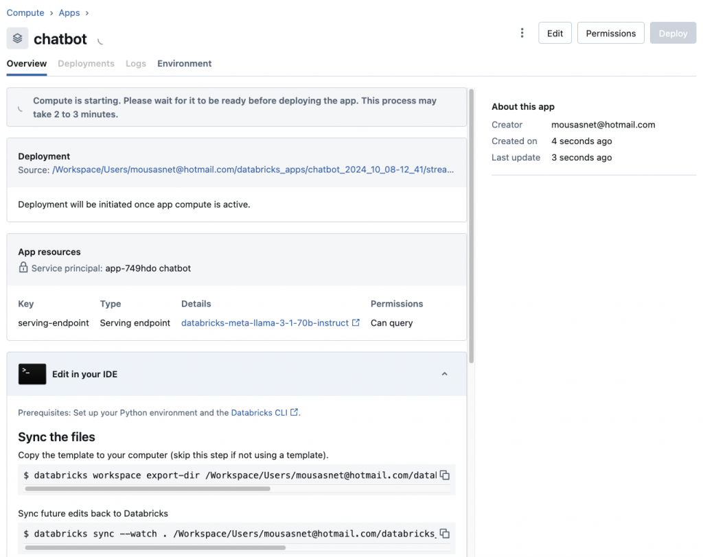Open the databricks-meta-llama-3-1-70b-instruct endpoint link
The height and width of the screenshot is (557, 703).
pos(264,323)
